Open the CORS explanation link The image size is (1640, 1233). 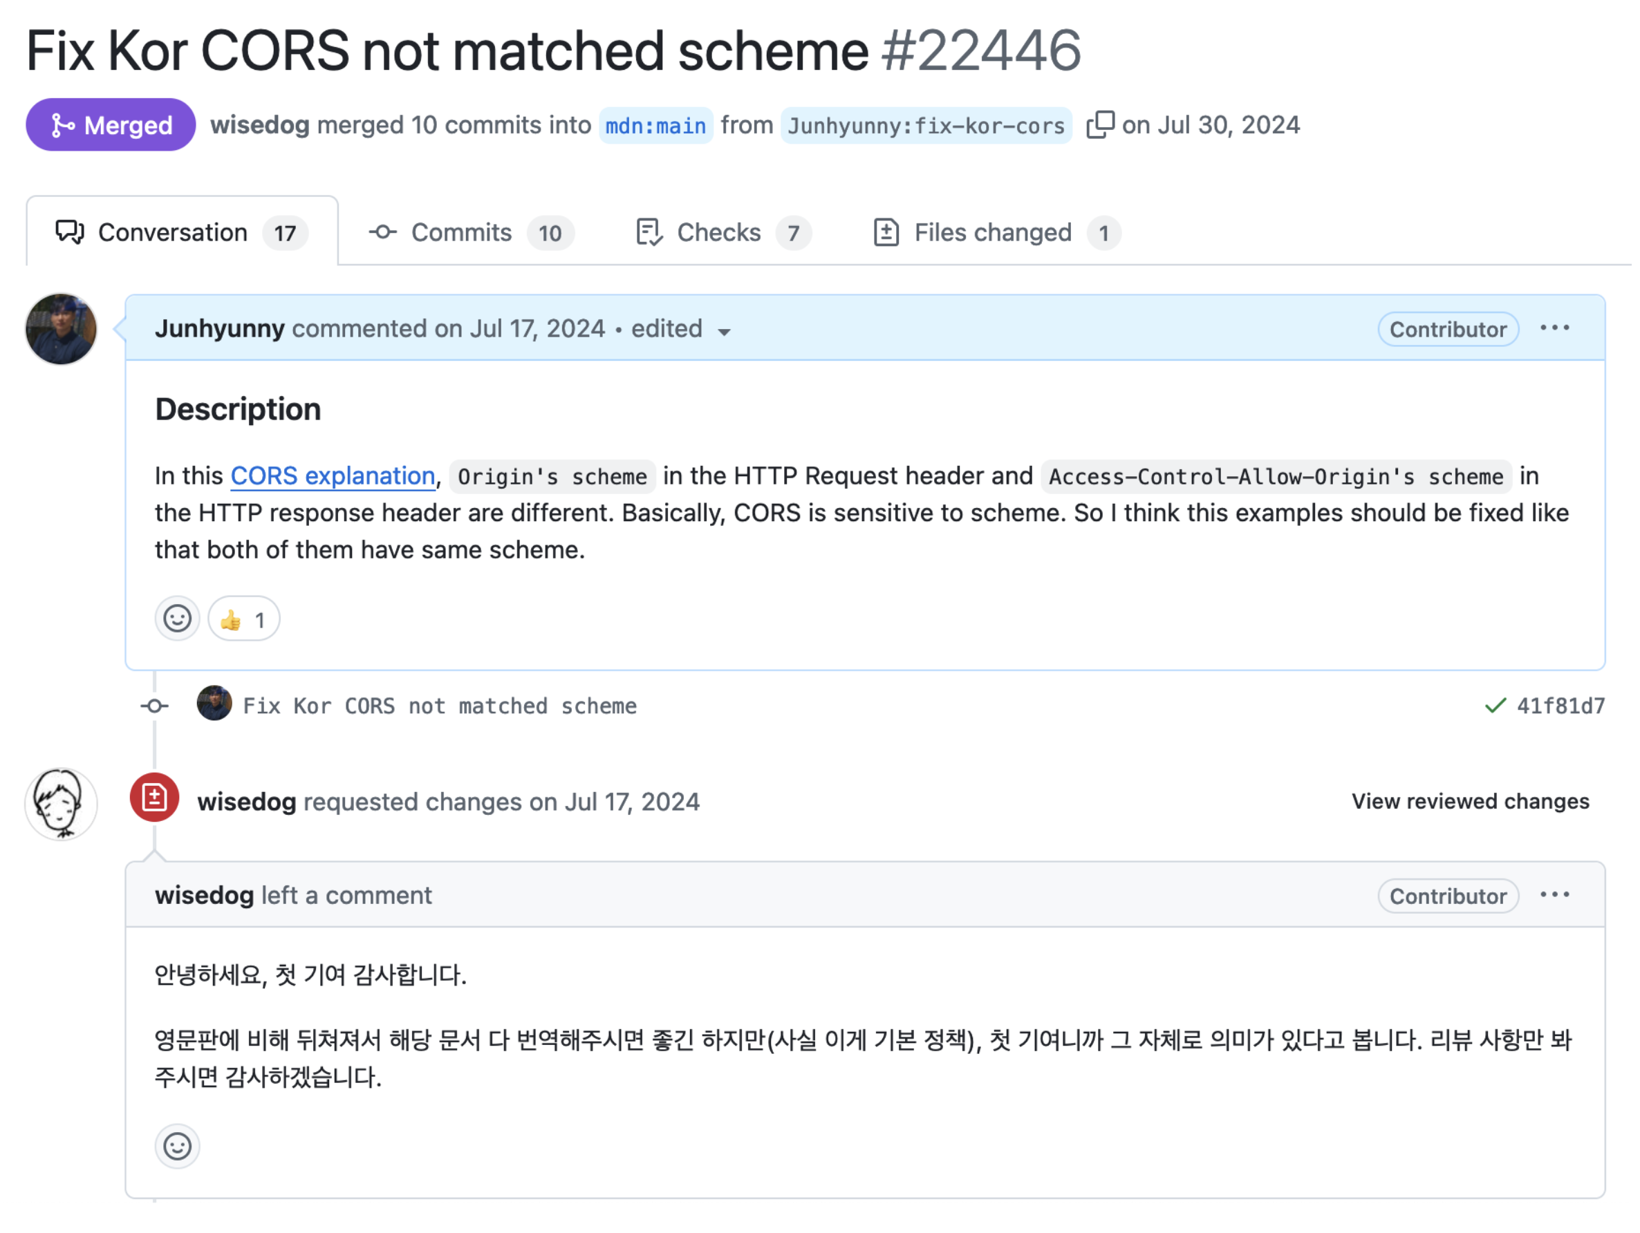point(333,476)
